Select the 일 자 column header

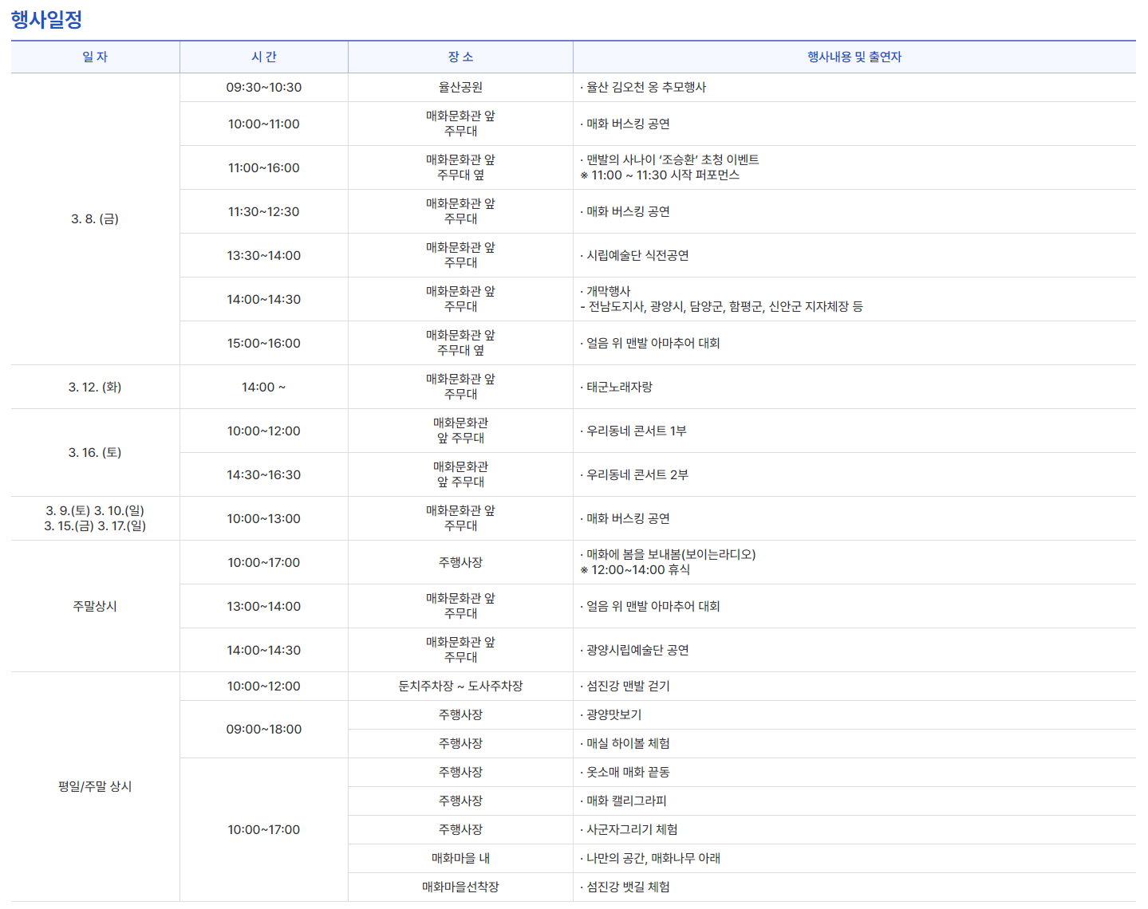point(95,57)
